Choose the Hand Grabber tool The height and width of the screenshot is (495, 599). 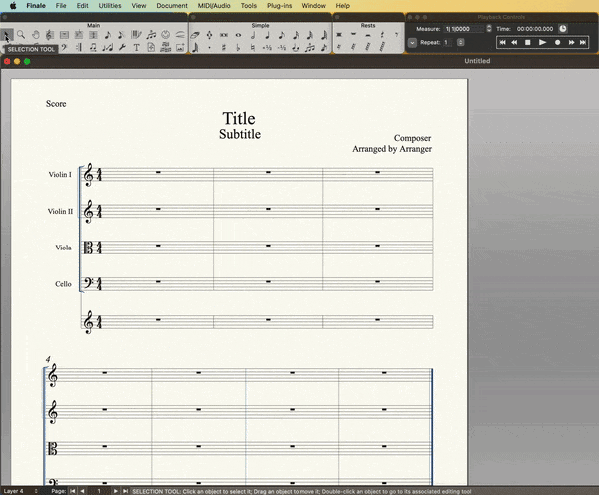pyautogui.click(x=35, y=34)
